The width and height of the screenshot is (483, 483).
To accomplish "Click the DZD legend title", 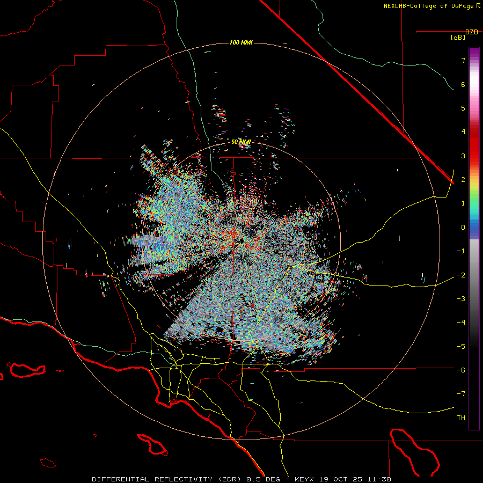I will click(x=472, y=32).
